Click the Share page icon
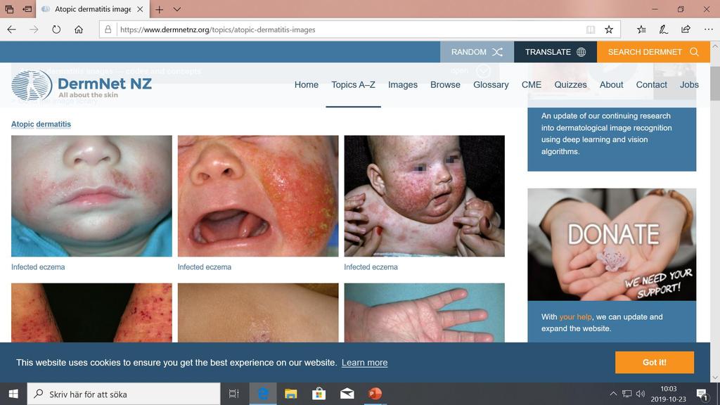This screenshot has height=405, width=720. pyautogui.click(x=686, y=30)
